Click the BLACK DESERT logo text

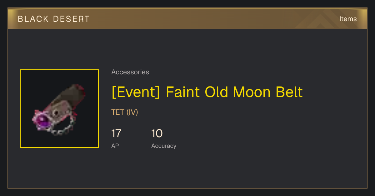[54, 19]
